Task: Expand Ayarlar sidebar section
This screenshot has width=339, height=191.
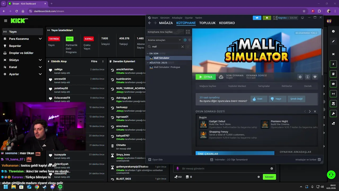Action: [40, 74]
